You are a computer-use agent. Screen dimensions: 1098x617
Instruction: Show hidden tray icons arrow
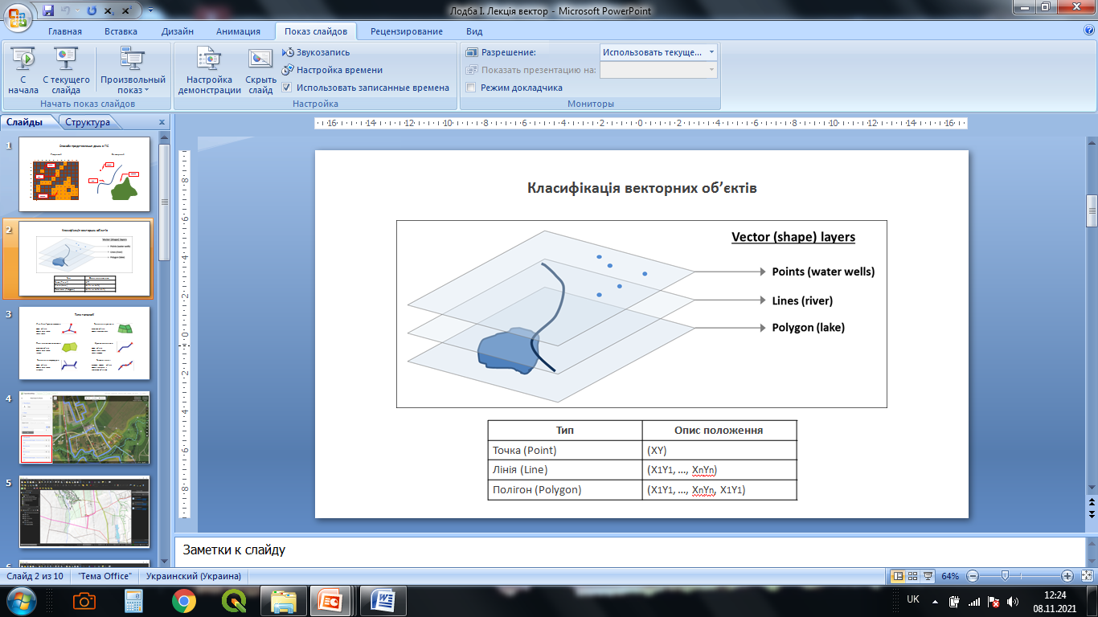(936, 601)
